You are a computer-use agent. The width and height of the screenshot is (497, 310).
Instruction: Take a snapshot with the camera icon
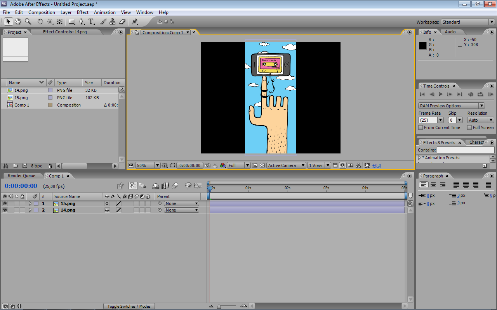point(208,165)
